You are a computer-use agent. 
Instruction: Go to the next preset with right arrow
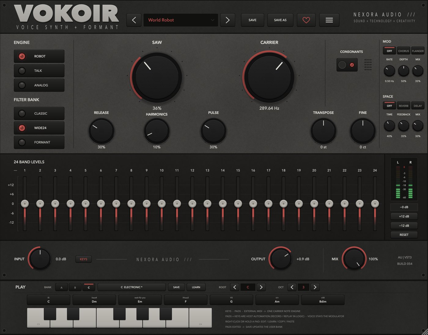227,20
